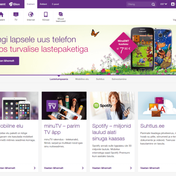Image resolution: width=176 pixels, height=176 pixels.
Task: Click the arrow on Spotify card
Action: [131, 168]
